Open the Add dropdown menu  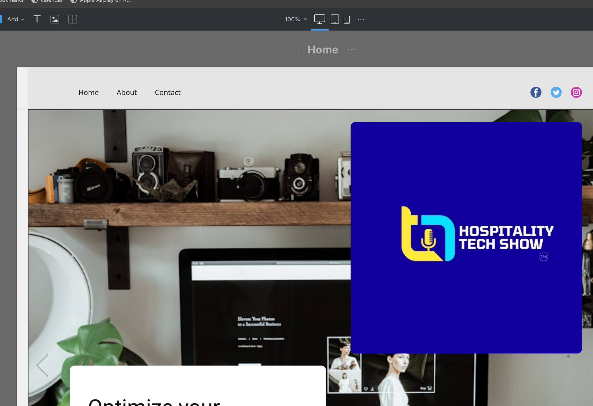click(15, 19)
